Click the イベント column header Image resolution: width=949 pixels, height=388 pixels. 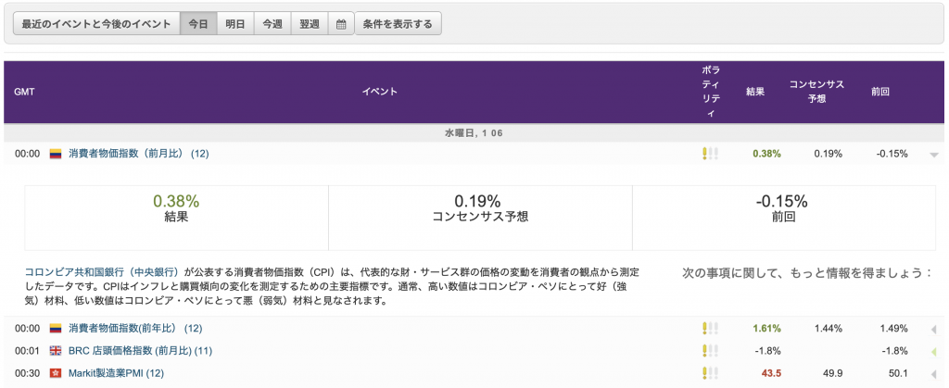pyautogui.click(x=379, y=92)
